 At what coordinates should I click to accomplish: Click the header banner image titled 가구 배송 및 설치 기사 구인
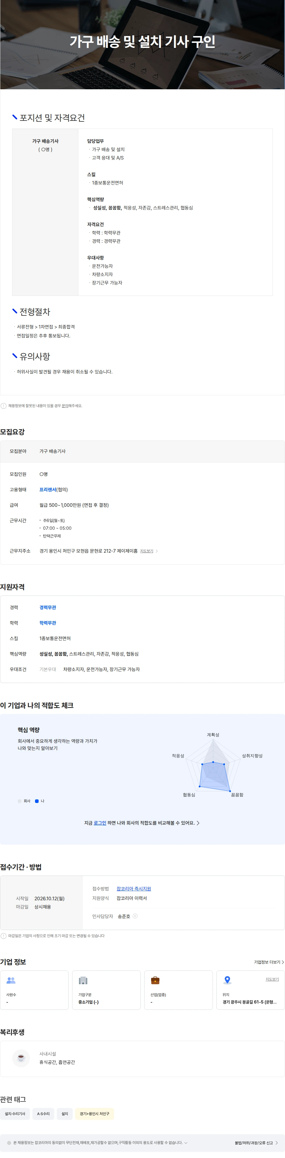(142, 45)
